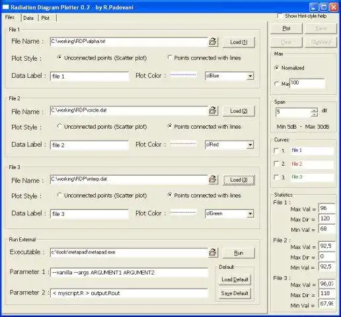Open clGreen plot color dropdown

click(x=250, y=213)
